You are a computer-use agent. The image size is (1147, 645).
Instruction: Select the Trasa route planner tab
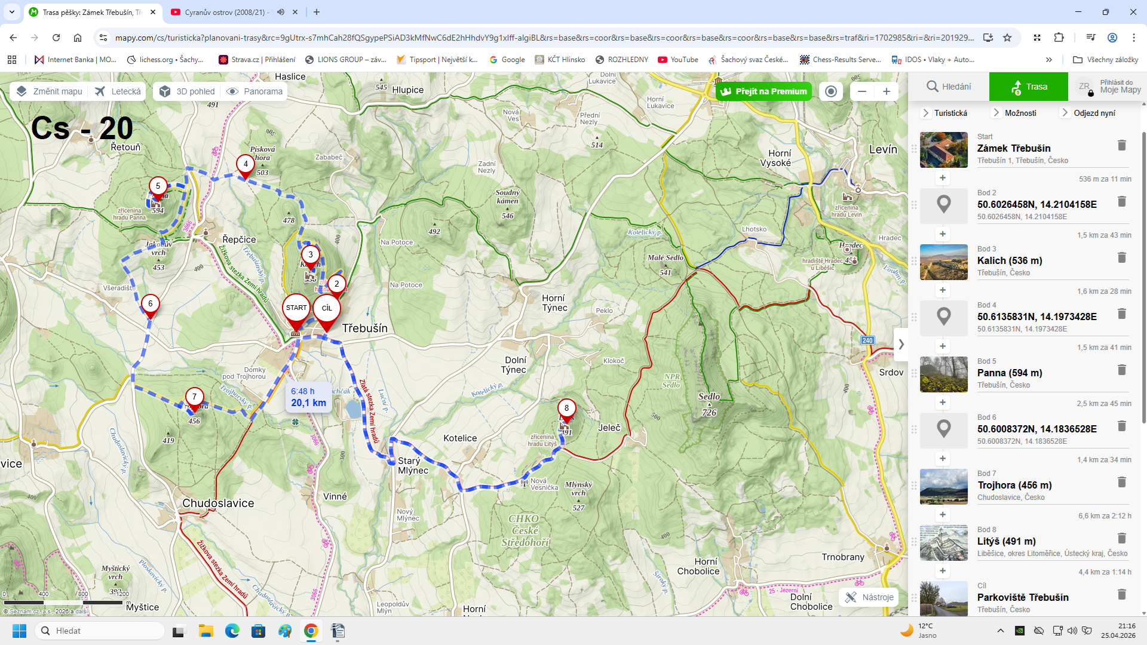(x=1029, y=87)
